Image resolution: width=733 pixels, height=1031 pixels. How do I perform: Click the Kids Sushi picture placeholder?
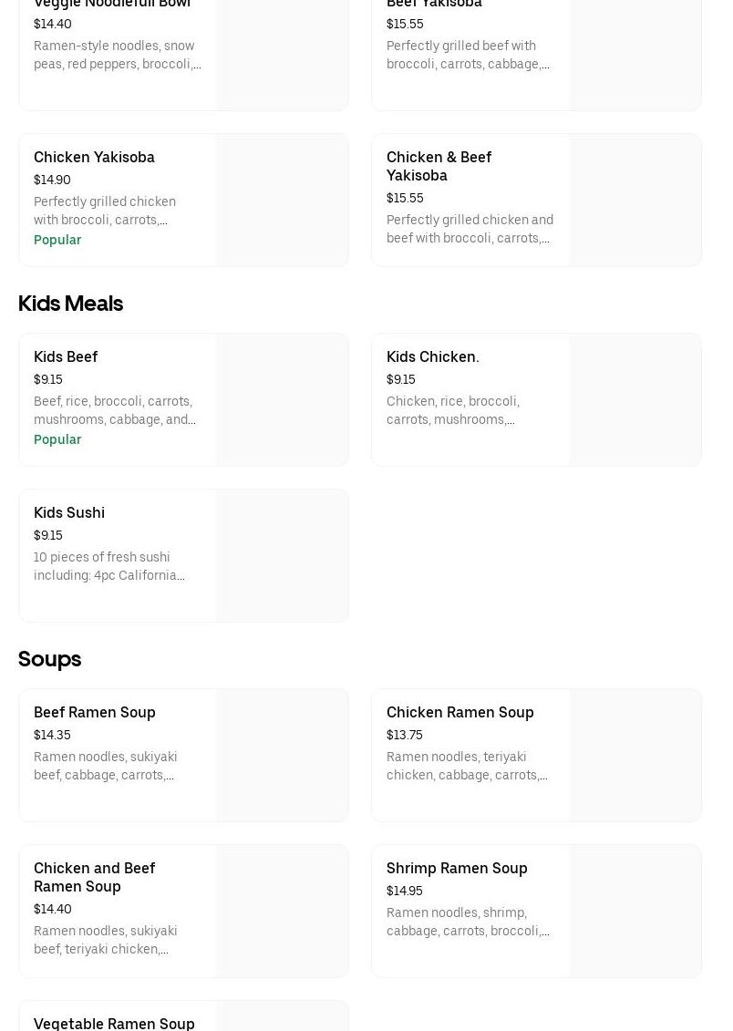(282, 556)
